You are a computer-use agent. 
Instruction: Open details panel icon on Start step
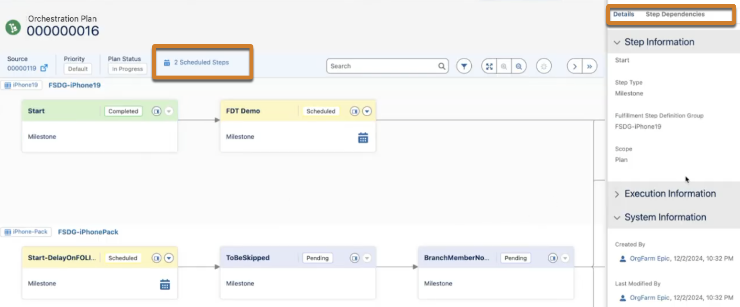(x=156, y=111)
